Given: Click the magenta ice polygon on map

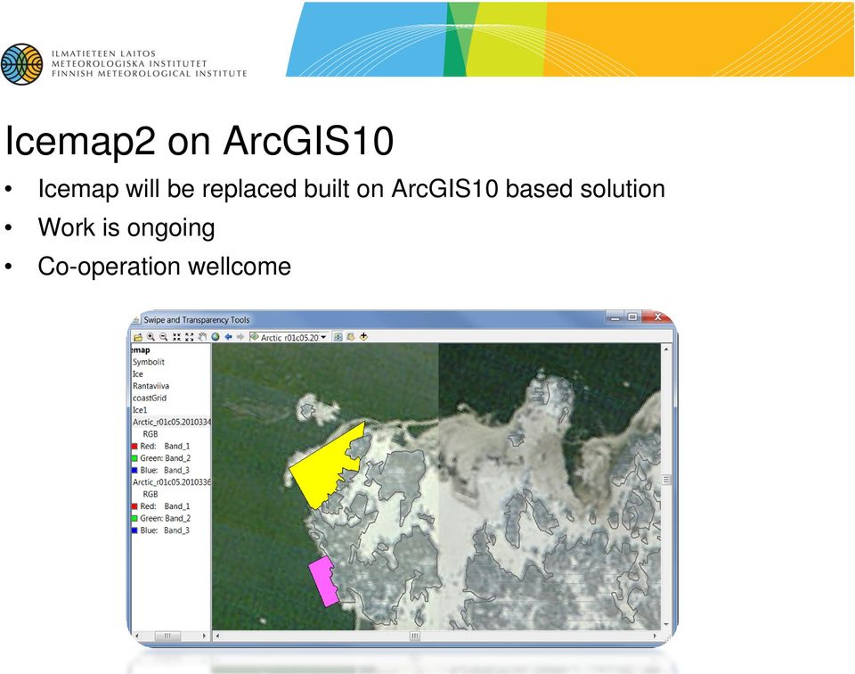Looking at the screenshot, I should 322,582.
